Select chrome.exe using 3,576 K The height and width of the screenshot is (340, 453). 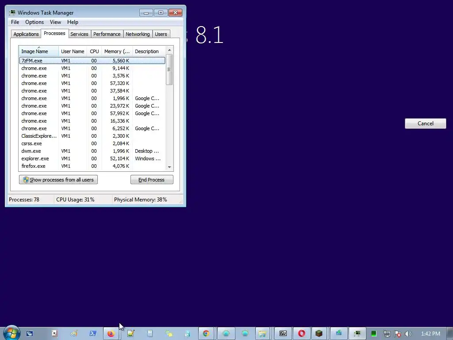(x=92, y=76)
